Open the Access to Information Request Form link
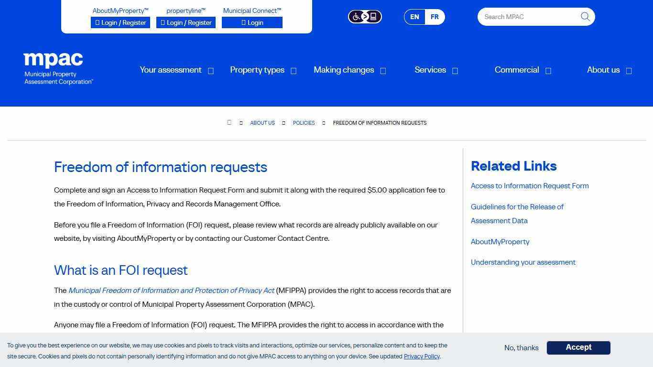 click(530, 186)
